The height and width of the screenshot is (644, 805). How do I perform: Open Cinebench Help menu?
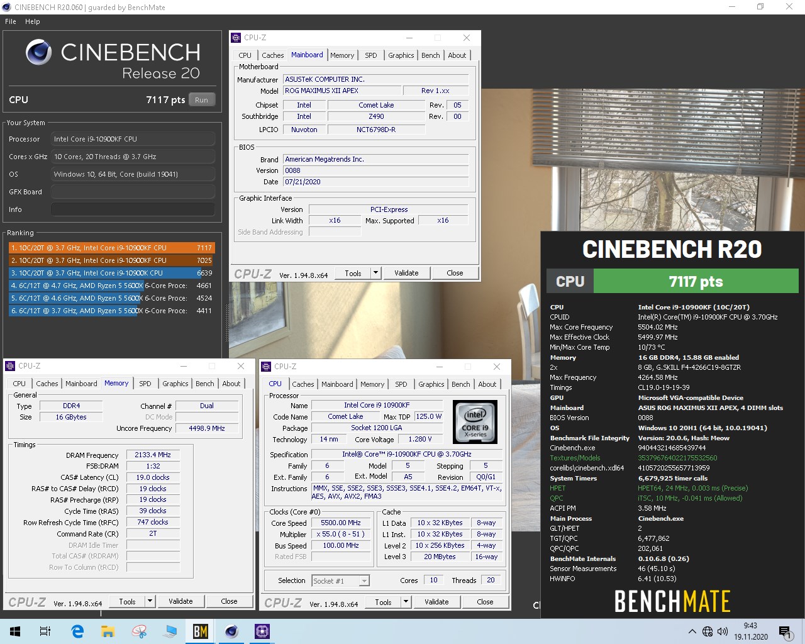click(x=33, y=21)
